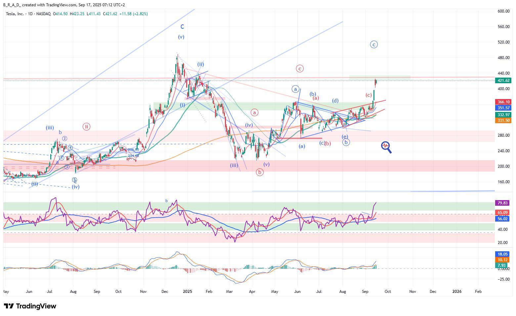Click the -25.00 MACD axis label
Image resolution: width=516 pixels, height=316 pixels.
tap(503, 279)
